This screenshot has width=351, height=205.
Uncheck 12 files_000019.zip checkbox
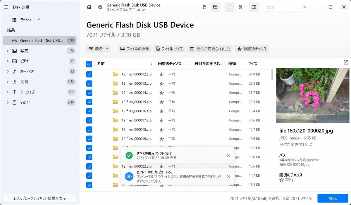(x=89, y=139)
